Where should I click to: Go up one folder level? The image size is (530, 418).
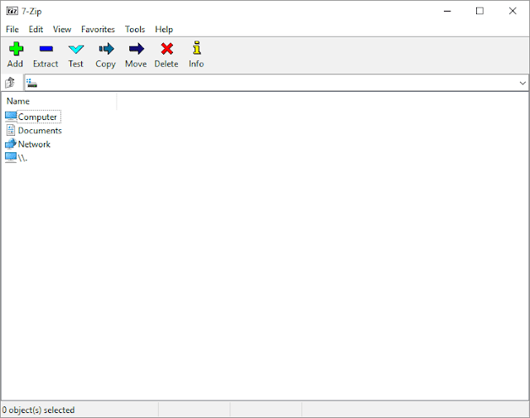pos(10,83)
